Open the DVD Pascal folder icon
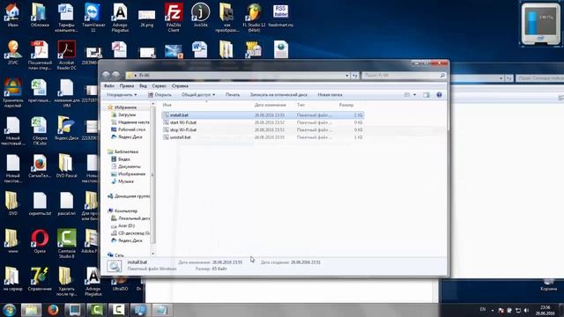This screenshot has width=564, height=317. 67,166
